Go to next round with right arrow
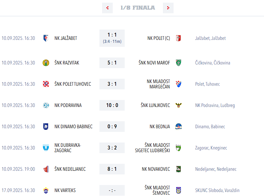 168,8
